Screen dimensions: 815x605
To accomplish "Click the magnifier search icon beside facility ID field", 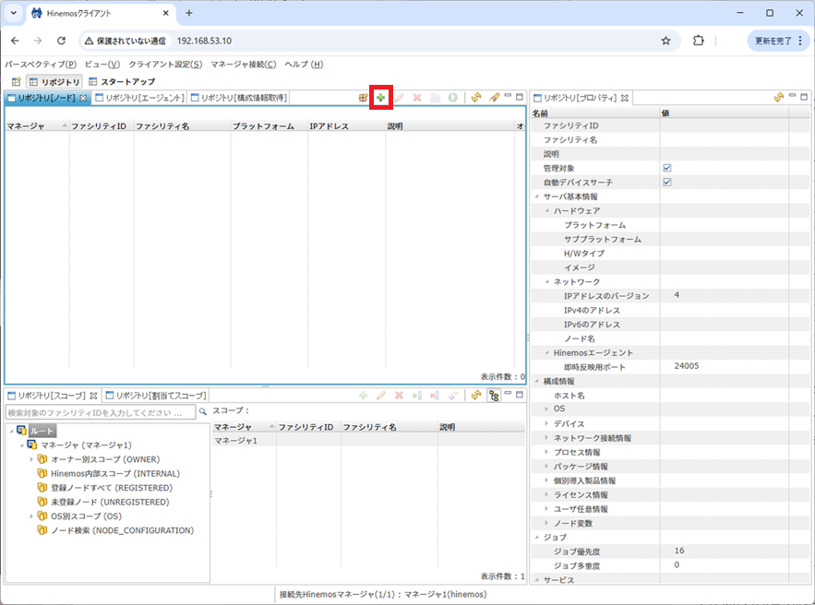I will [203, 411].
